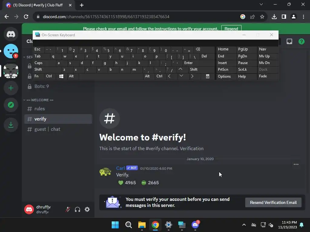Open Explore Discoverable Servers compass icon
The width and height of the screenshot is (310, 232).
pyautogui.click(x=11, y=105)
